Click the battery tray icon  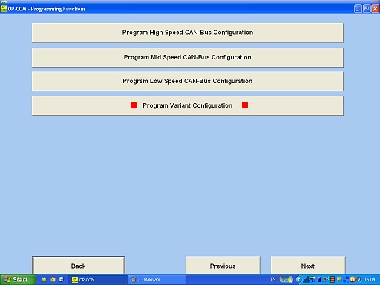tap(319, 280)
